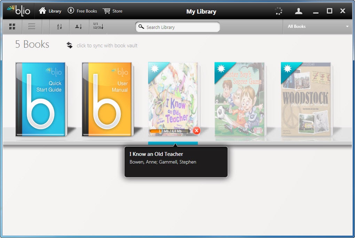Maximize the Blio window
The image size is (355, 238).
click(x=330, y=11)
